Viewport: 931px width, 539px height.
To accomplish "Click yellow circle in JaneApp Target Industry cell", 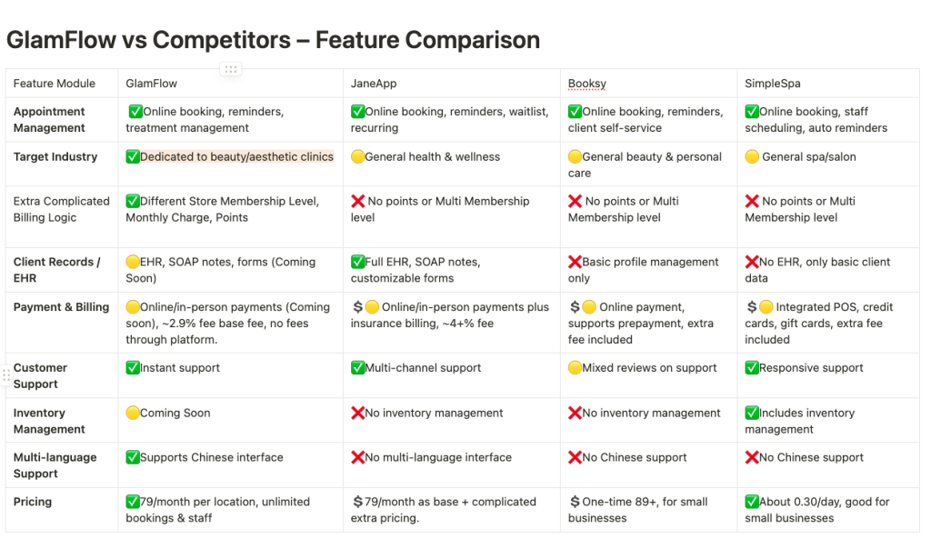I will click(x=357, y=156).
